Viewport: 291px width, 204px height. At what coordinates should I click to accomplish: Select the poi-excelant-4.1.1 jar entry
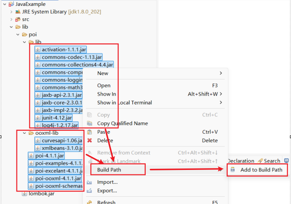tap(55, 171)
